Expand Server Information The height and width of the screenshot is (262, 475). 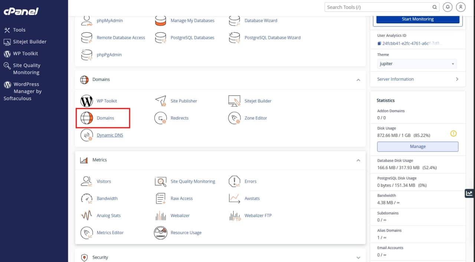pyautogui.click(x=418, y=79)
